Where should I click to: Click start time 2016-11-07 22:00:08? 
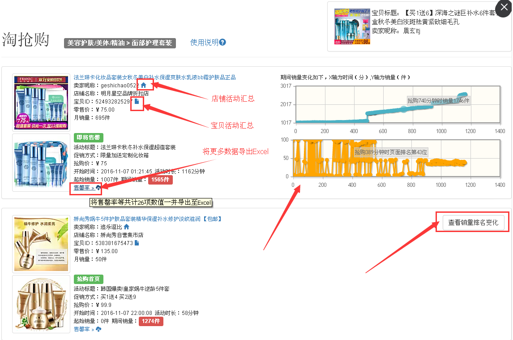coord(127,313)
